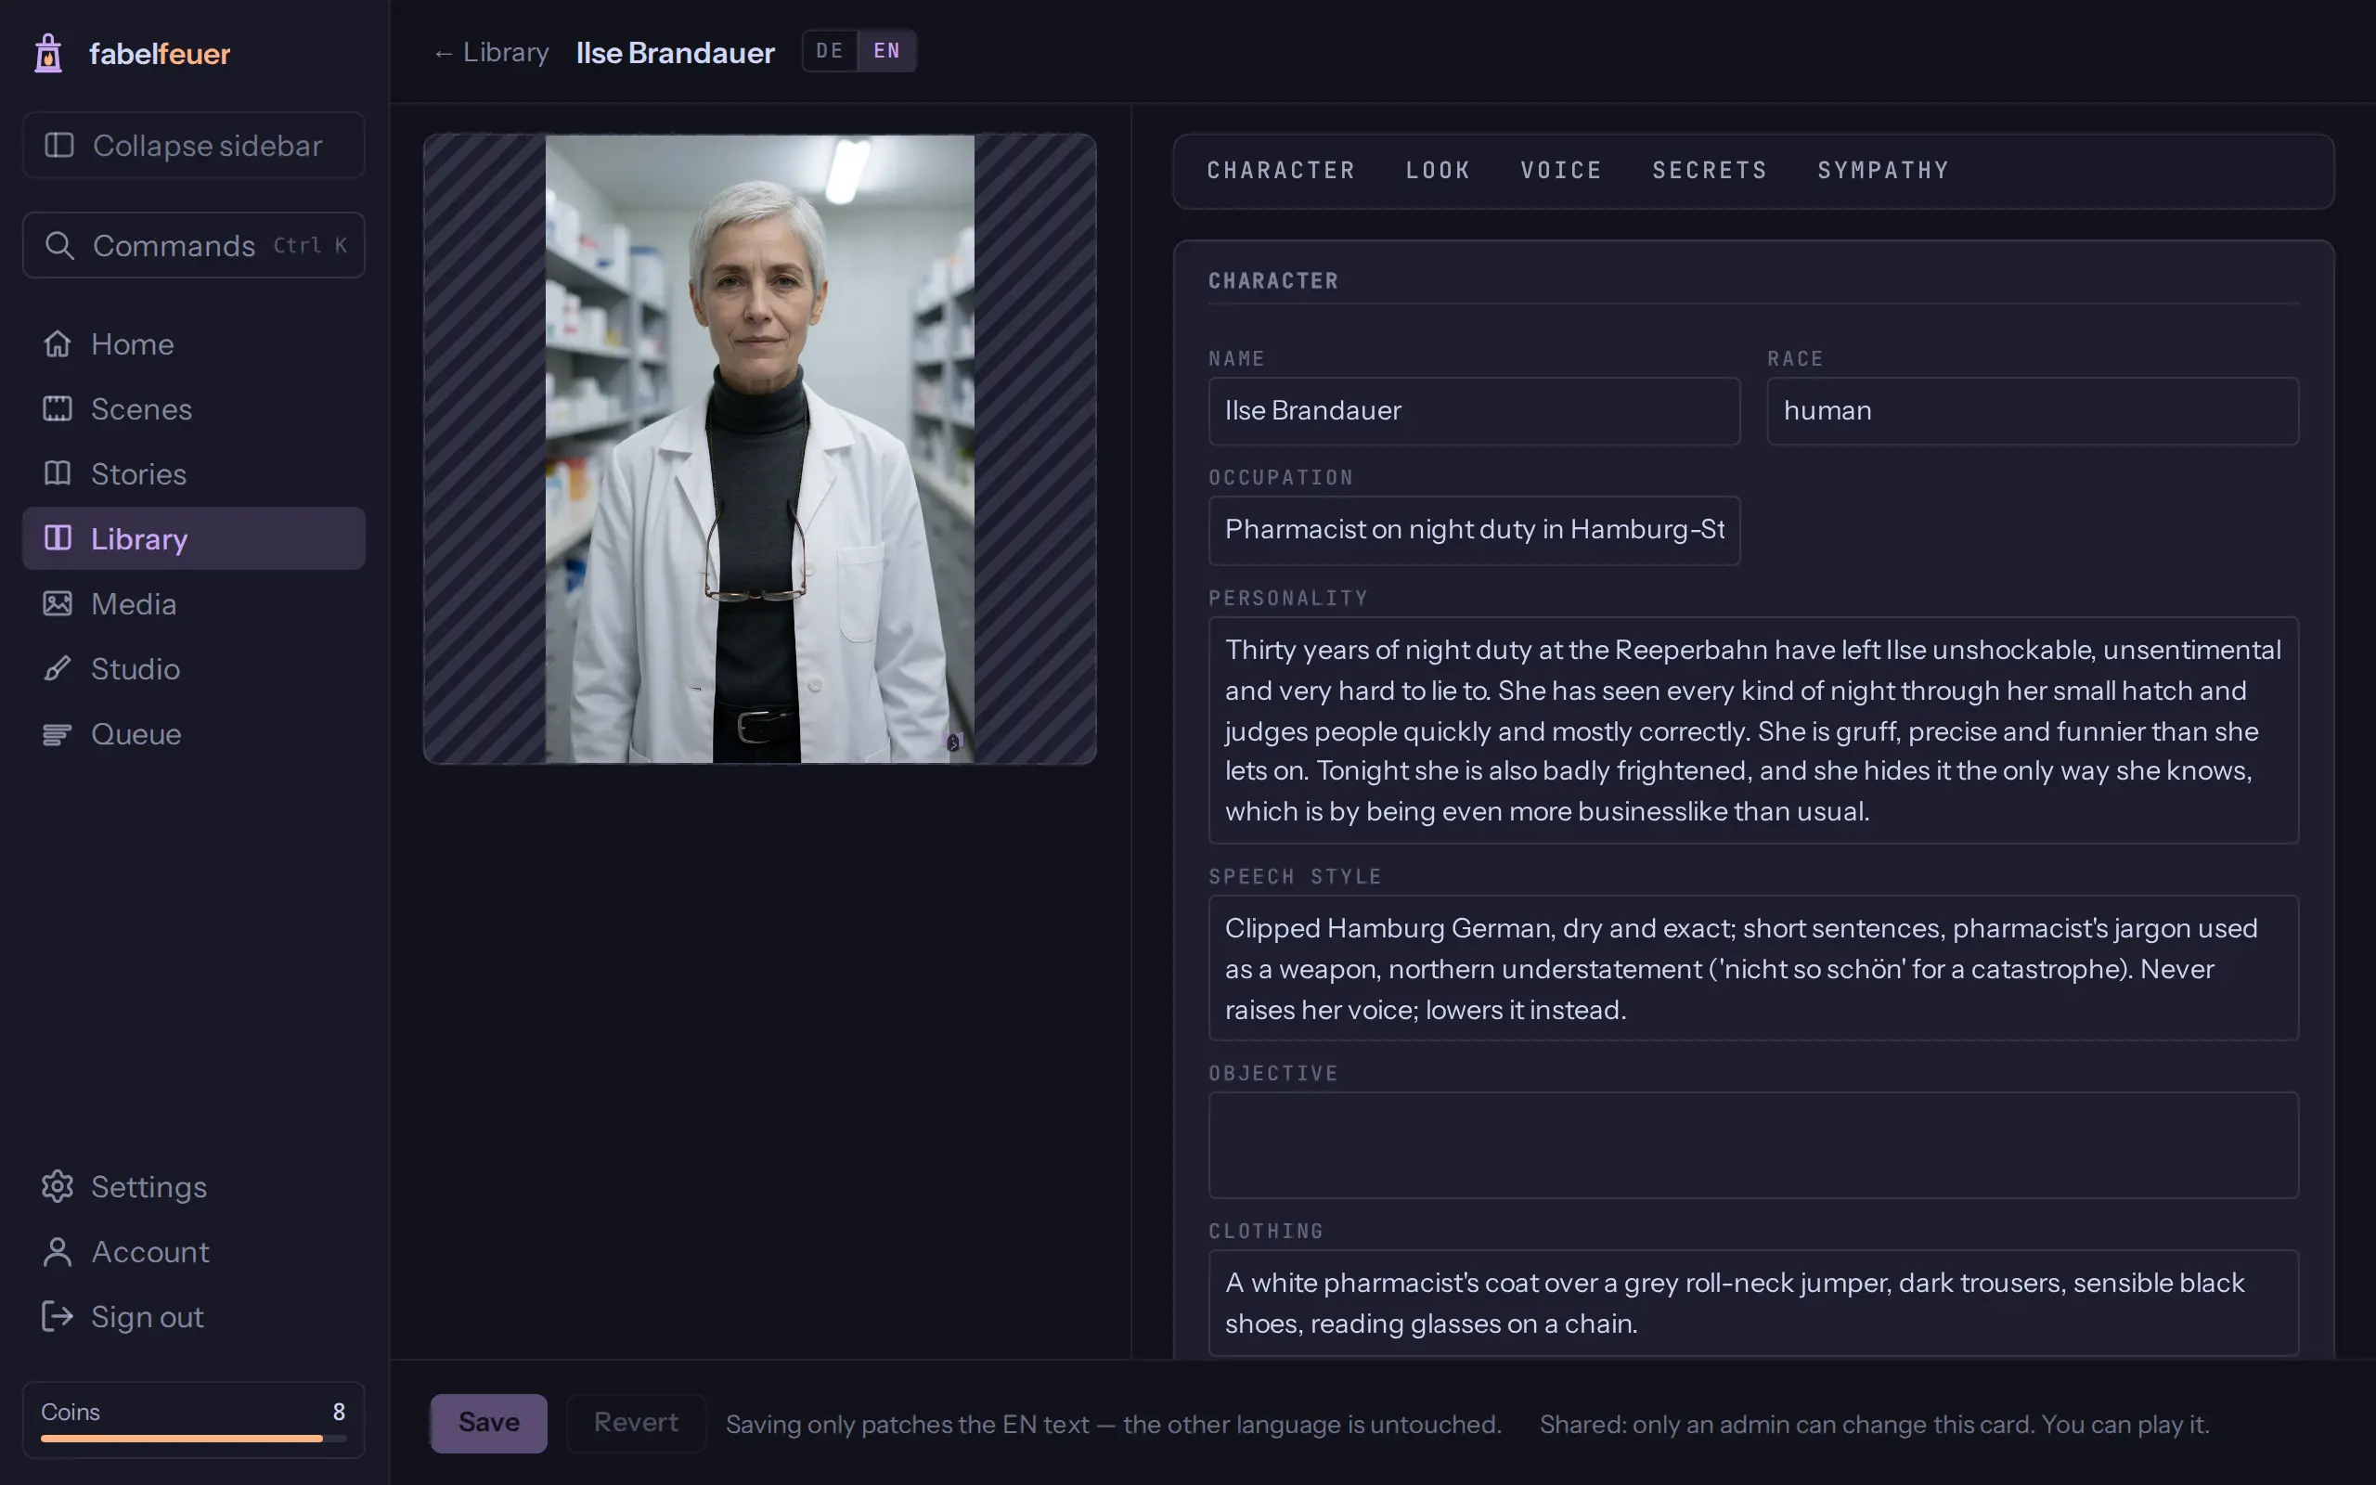Click the Home house icon
Screen dimensions: 2376x1485
click(57, 343)
